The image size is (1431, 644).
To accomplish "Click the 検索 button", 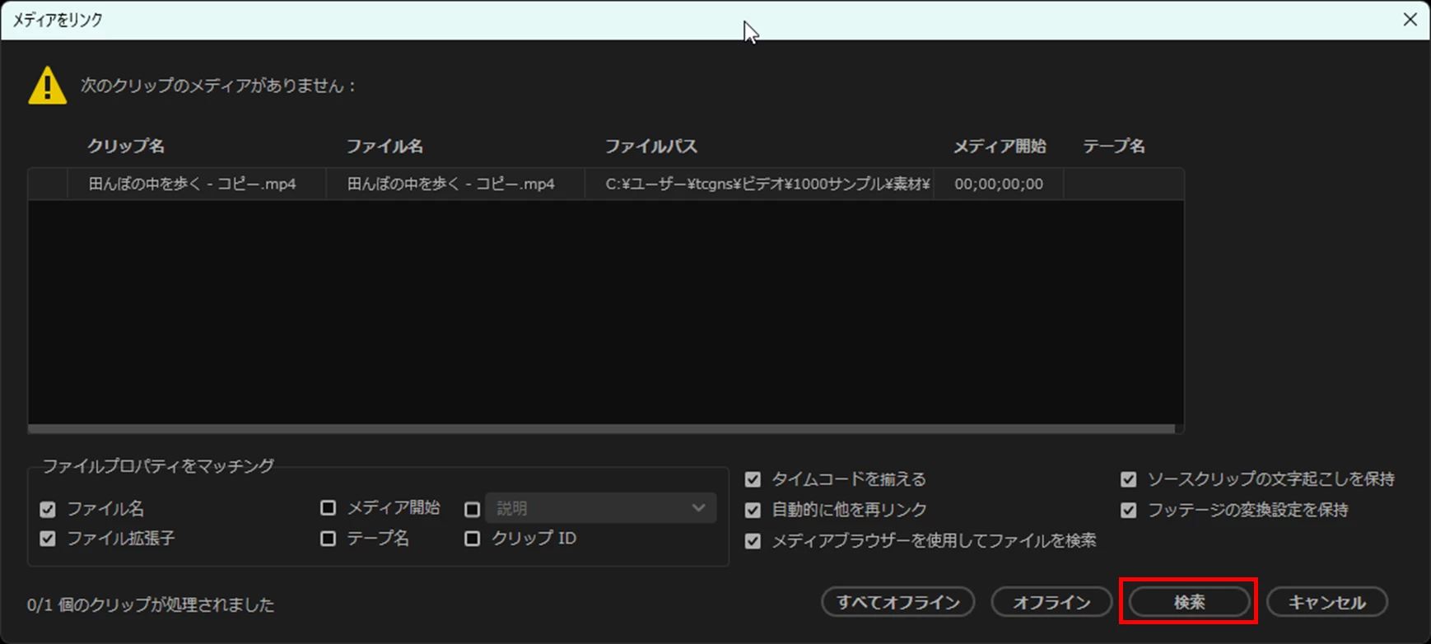I will click(x=1189, y=602).
